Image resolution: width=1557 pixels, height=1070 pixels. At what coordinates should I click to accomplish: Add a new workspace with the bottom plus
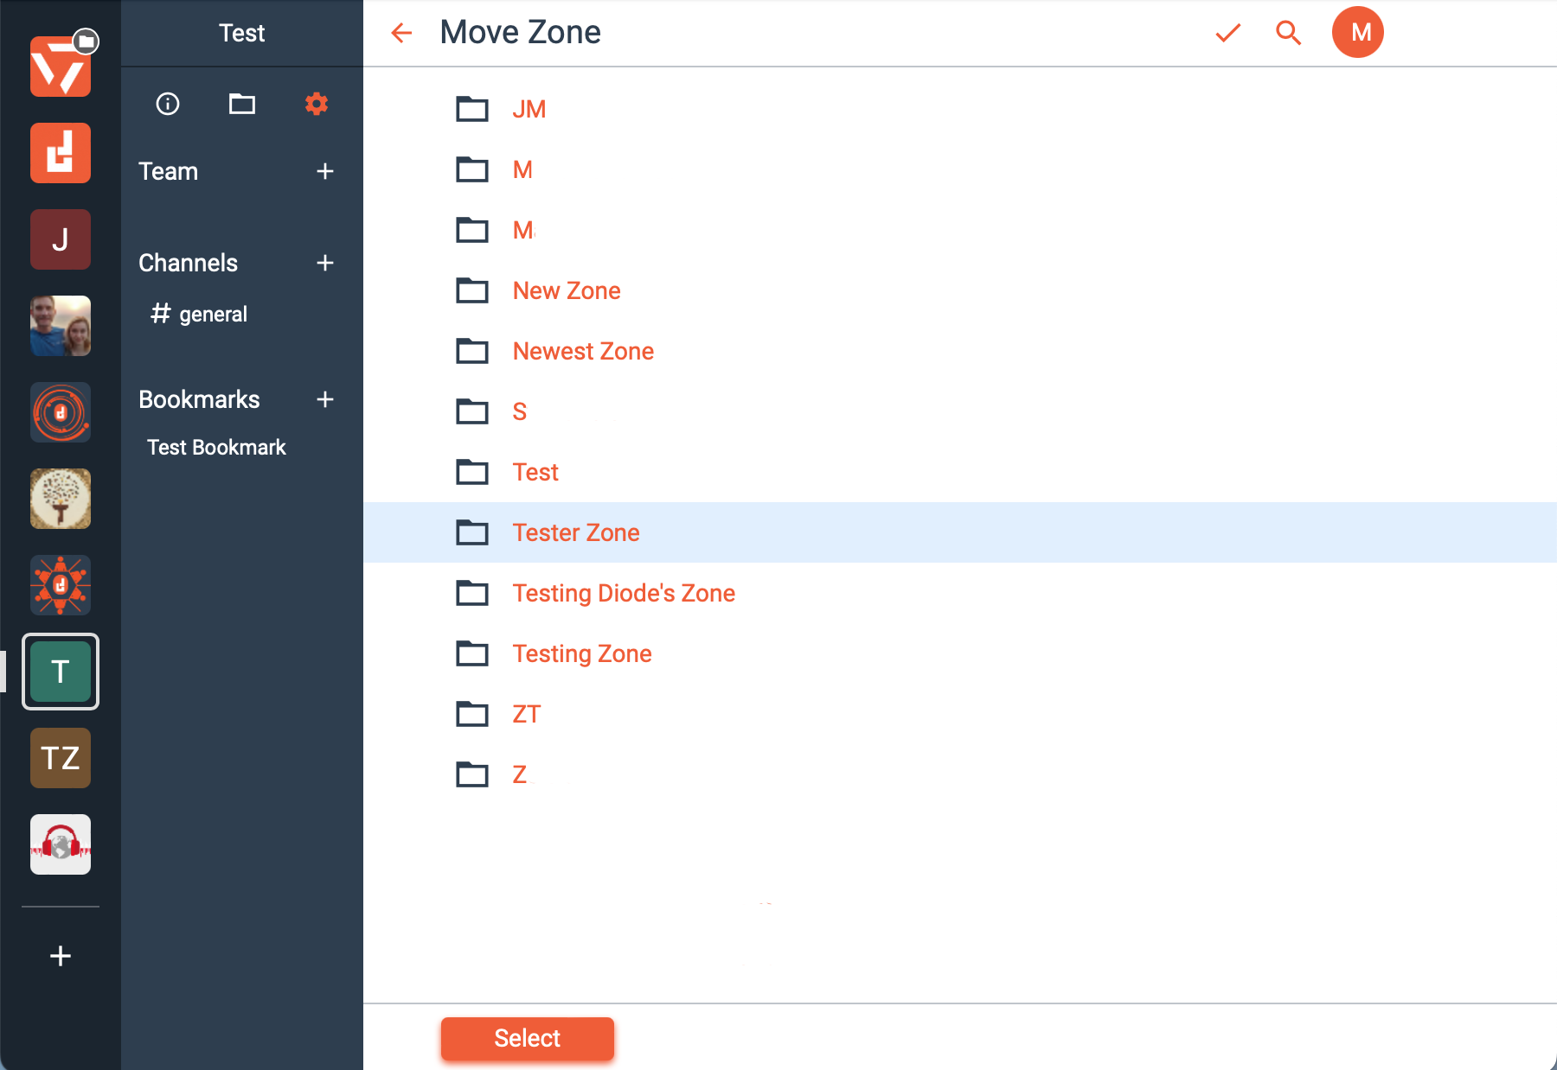pos(61,956)
